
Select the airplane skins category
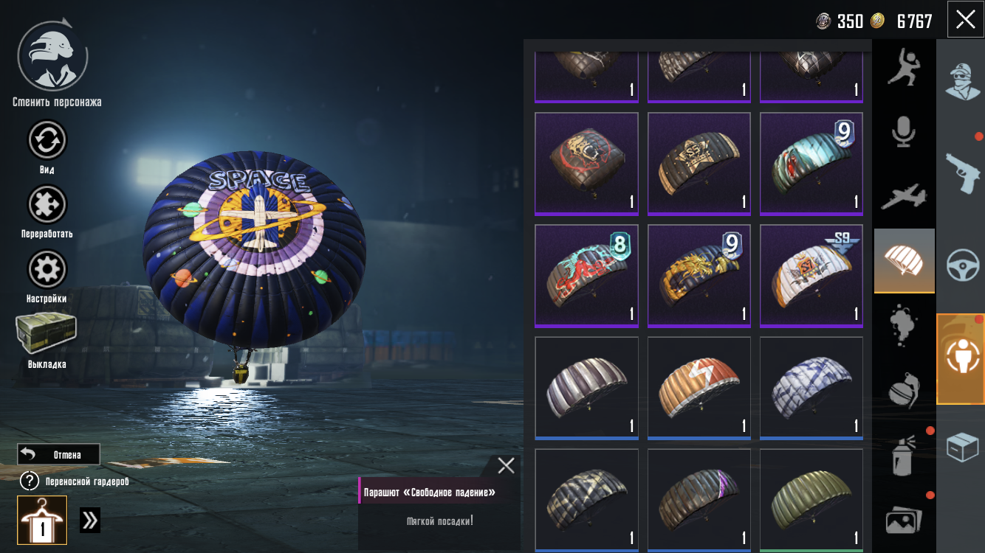point(904,196)
